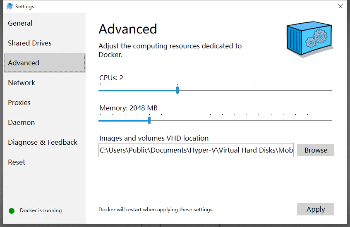Click the Docker whale icon in title bar
The image size is (350, 227).
[x=10, y=6]
